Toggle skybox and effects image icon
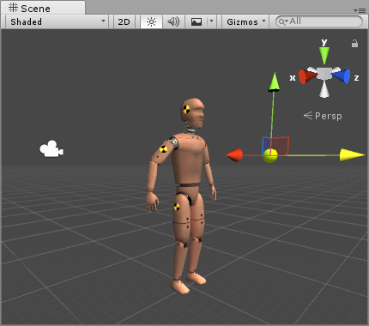Image resolution: width=369 pixels, height=326 pixels. [197, 21]
